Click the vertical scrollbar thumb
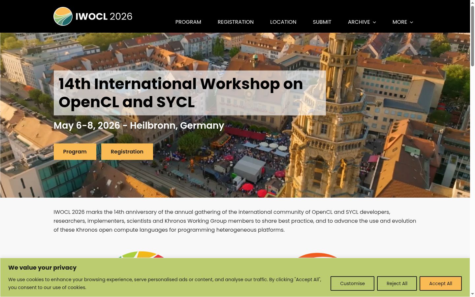 [472, 36]
